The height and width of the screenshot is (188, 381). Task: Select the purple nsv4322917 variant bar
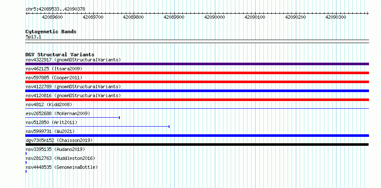tap(197, 64)
